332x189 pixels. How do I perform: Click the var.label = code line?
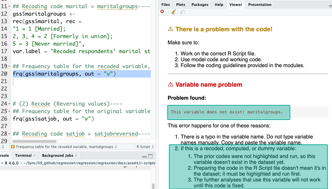[x=82, y=51]
